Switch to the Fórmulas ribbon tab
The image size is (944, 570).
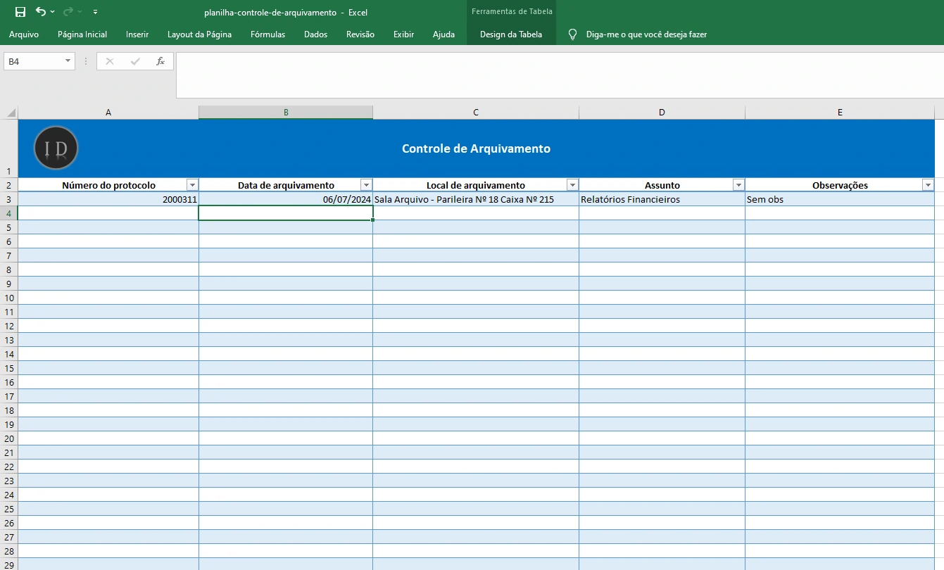(x=268, y=34)
